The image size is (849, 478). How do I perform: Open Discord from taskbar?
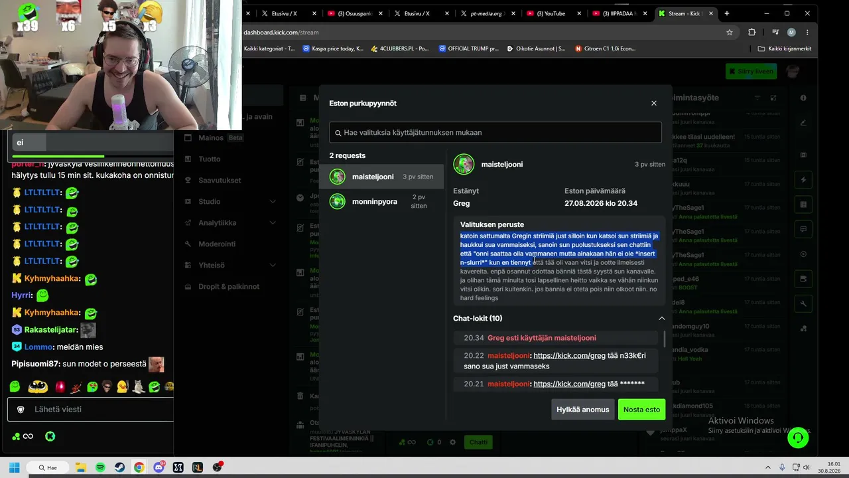point(159,467)
